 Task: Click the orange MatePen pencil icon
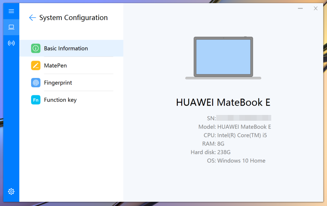36,66
